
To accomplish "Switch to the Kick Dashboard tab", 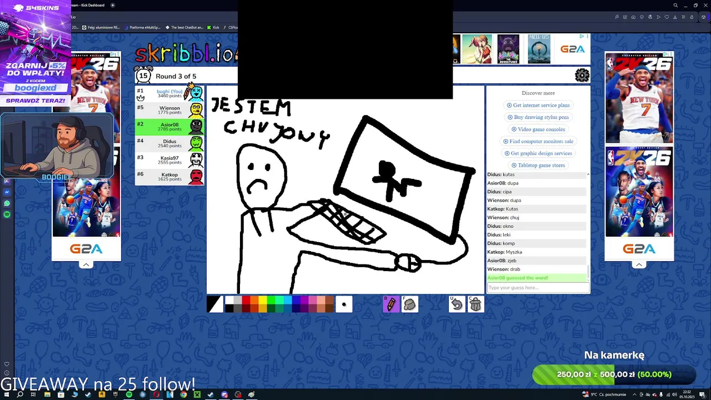I will pos(89,5).
